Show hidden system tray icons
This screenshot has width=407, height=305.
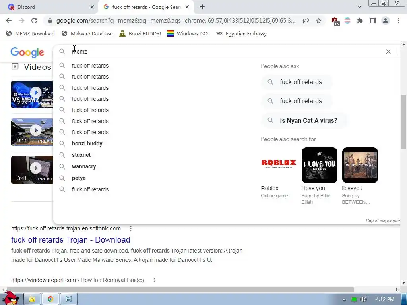click(345, 299)
